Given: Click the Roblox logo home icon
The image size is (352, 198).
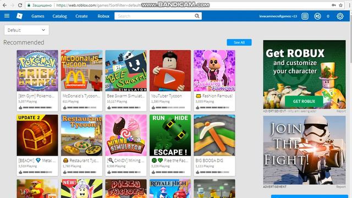Looking at the screenshot, I should [x=20, y=16].
